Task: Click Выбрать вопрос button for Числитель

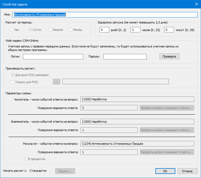Action: coord(167,108)
